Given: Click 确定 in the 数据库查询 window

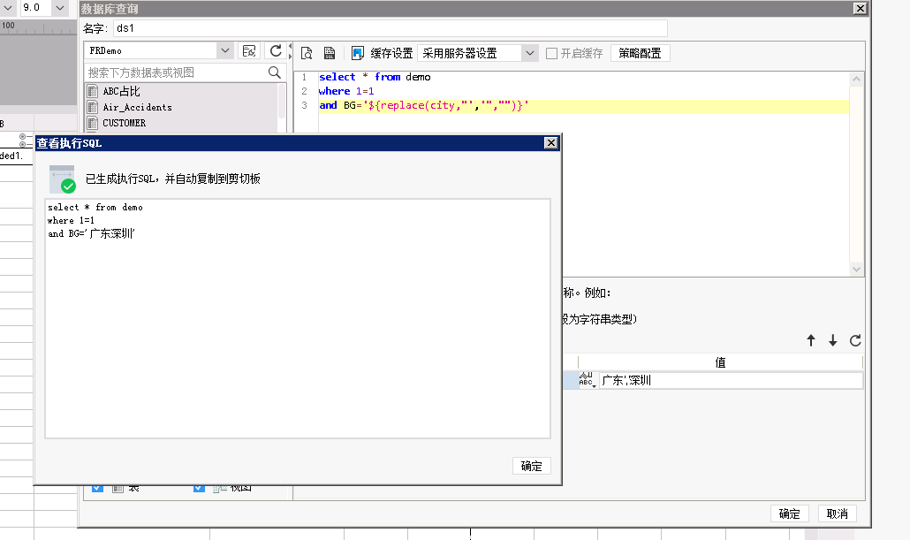Looking at the screenshot, I should tap(789, 513).
